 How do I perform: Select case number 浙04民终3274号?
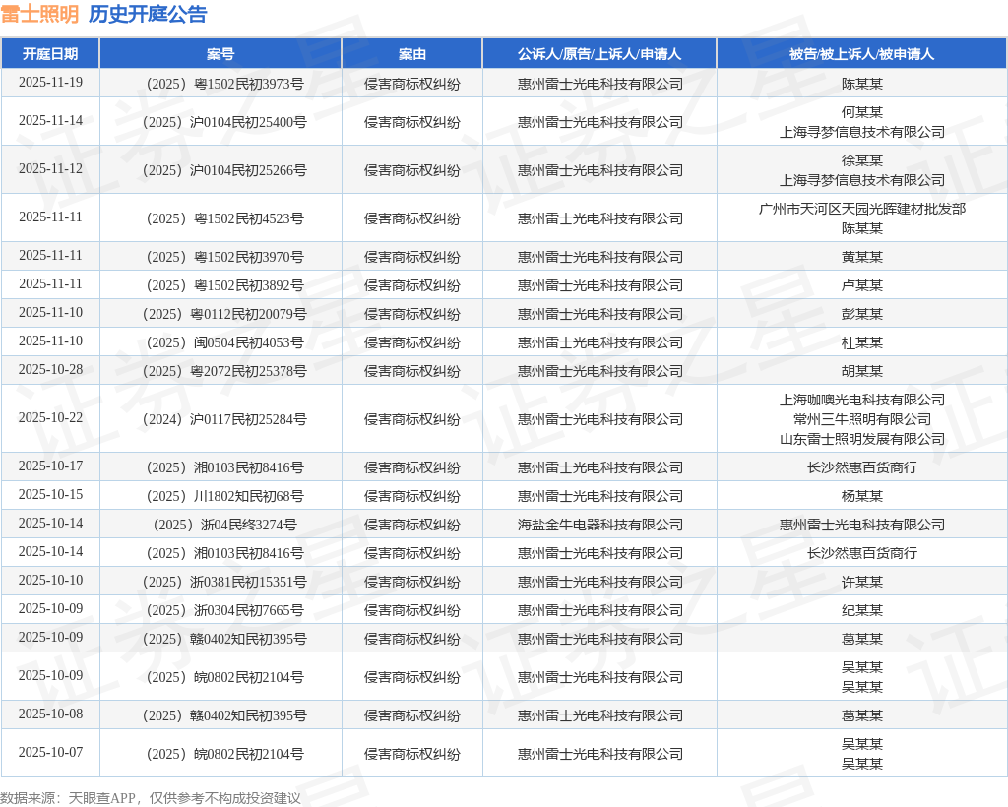225,525
